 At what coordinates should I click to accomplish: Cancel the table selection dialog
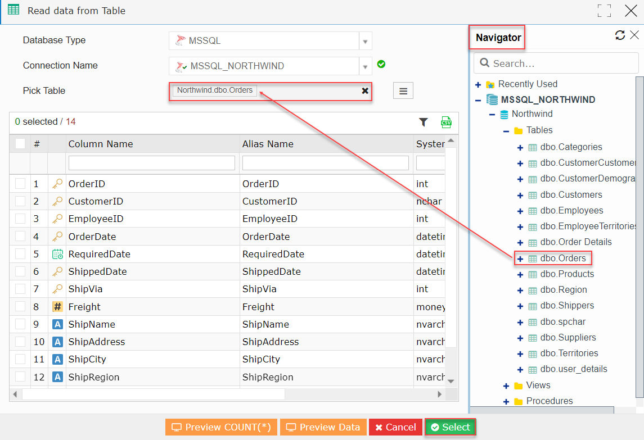pos(395,427)
